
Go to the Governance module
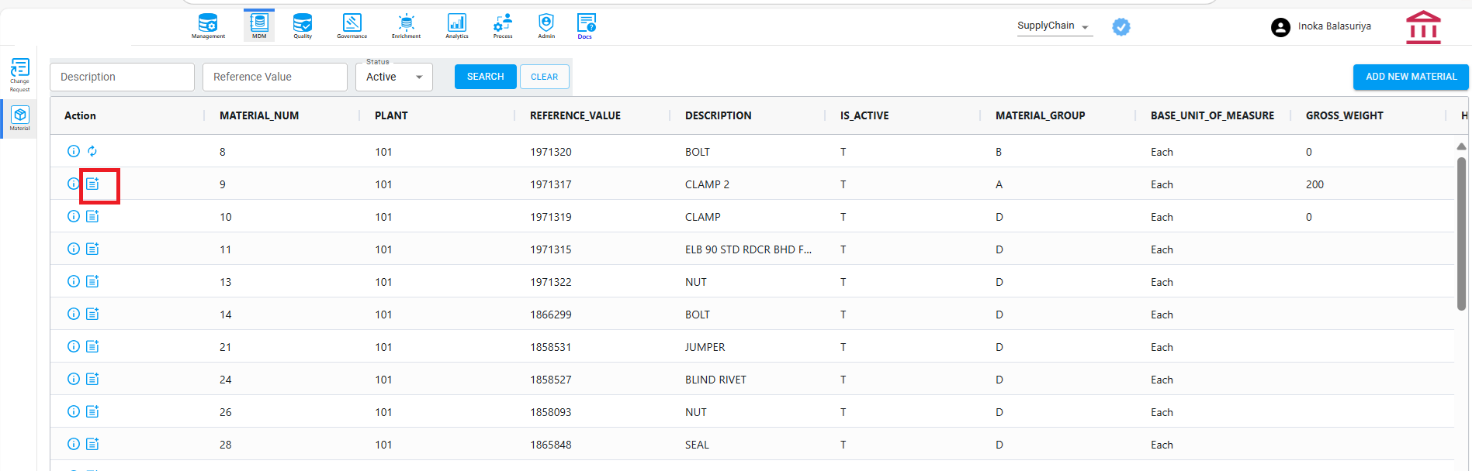click(x=352, y=26)
